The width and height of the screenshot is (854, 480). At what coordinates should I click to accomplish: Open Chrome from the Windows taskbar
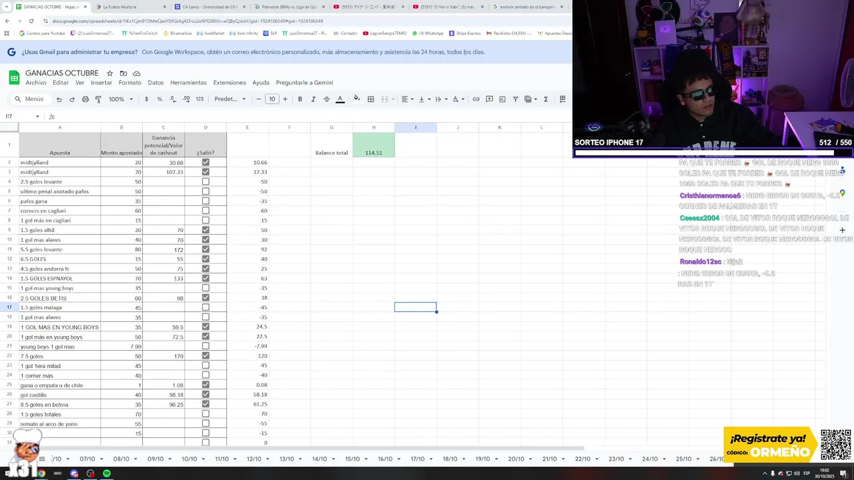[41, 473]
